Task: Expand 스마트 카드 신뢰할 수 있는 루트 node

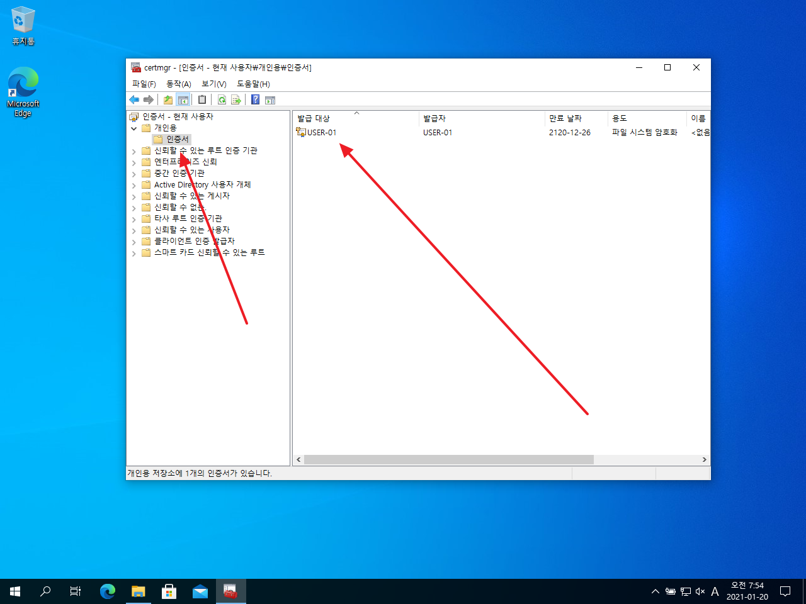Action: point(133,253)
